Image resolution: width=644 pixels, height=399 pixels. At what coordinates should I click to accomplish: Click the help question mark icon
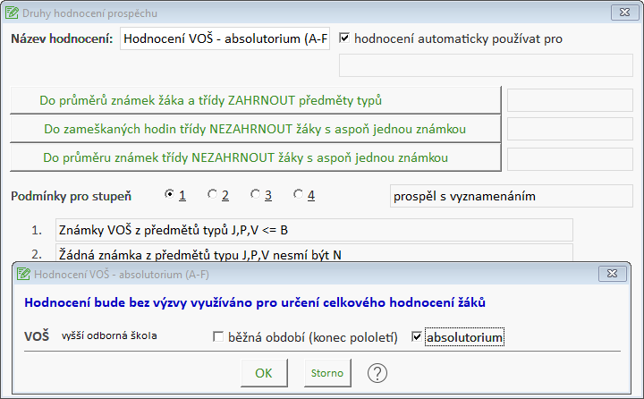[x=377, y=372]
